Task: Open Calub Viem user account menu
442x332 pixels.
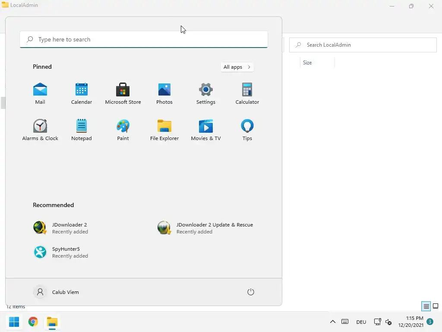Action: point(56,292)
